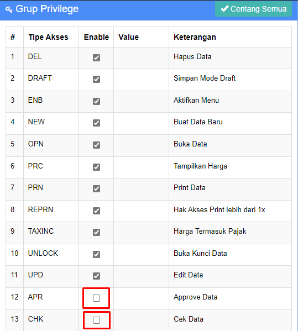
Task: Uncheck the REPRN enable checkbox
Action: click(97, 211)
